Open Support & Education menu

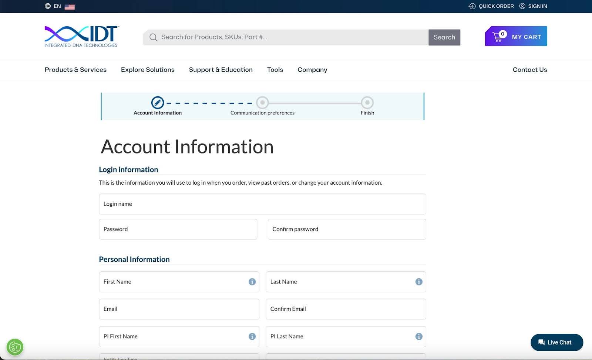(221, 70)
